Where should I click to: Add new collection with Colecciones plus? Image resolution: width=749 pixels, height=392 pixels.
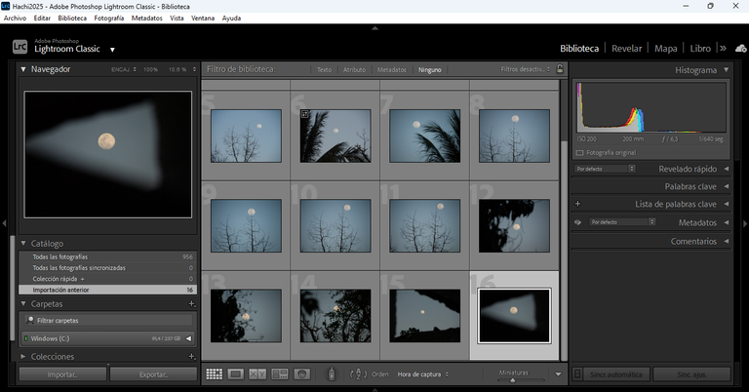(x=191, y=356)
